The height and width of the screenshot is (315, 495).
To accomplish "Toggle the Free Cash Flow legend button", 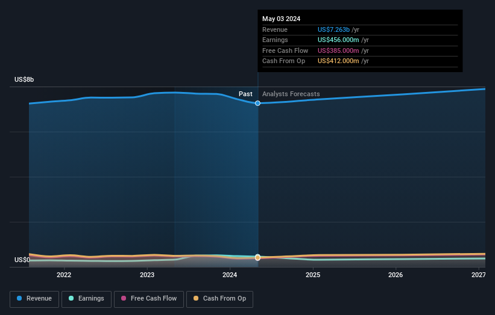I will tap(149, 299).
